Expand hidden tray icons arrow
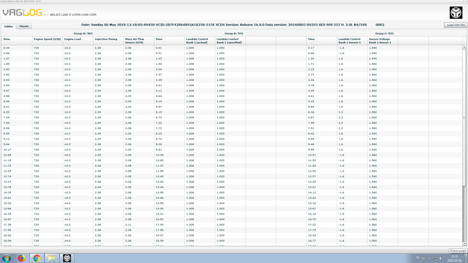Image resolution: width=468 pixels, height=263 pixels. click(429, 258)
